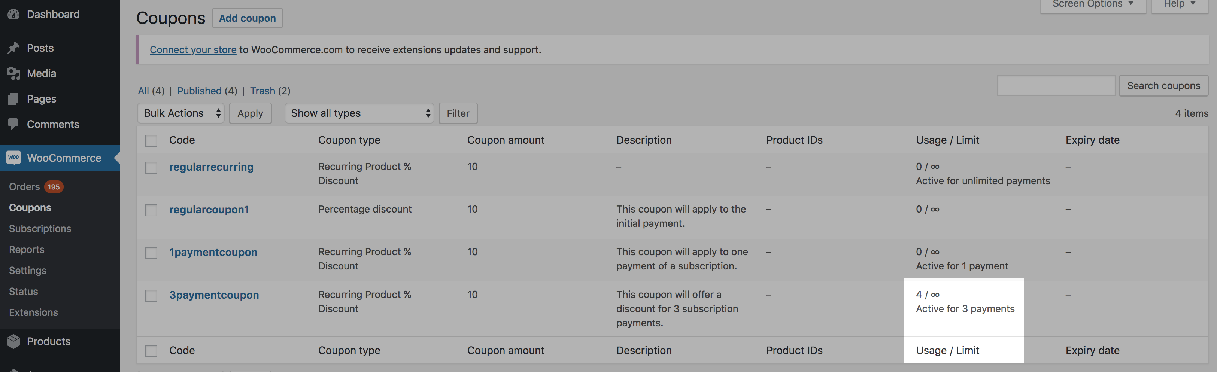Toggle the select-all checkbox in table header

151,141
